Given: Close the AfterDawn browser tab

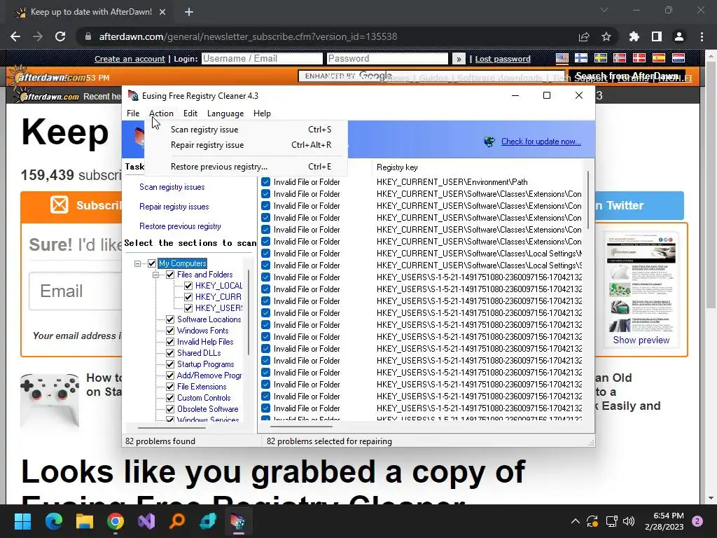Looking at the screenshot, I should (x=162, y=13).
